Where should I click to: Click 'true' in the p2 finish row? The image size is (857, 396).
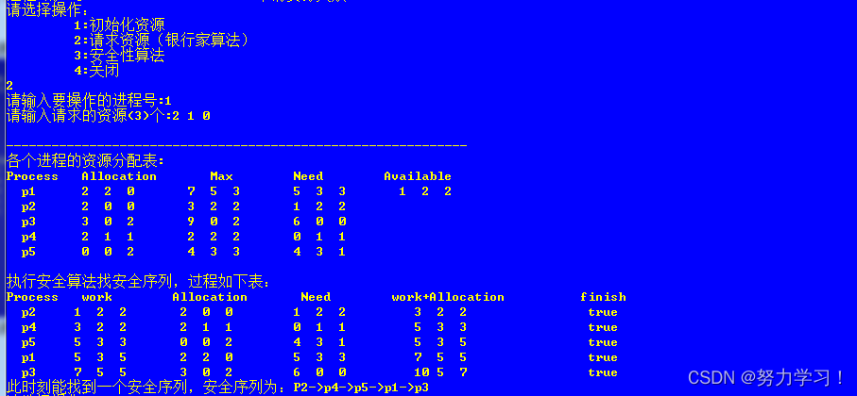pos(603,312)
